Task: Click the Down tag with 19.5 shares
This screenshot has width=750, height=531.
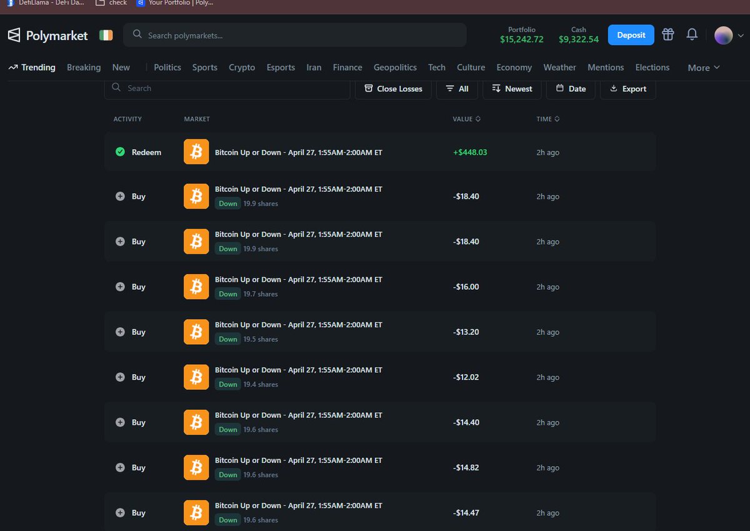Action: [x=227, y=339]
